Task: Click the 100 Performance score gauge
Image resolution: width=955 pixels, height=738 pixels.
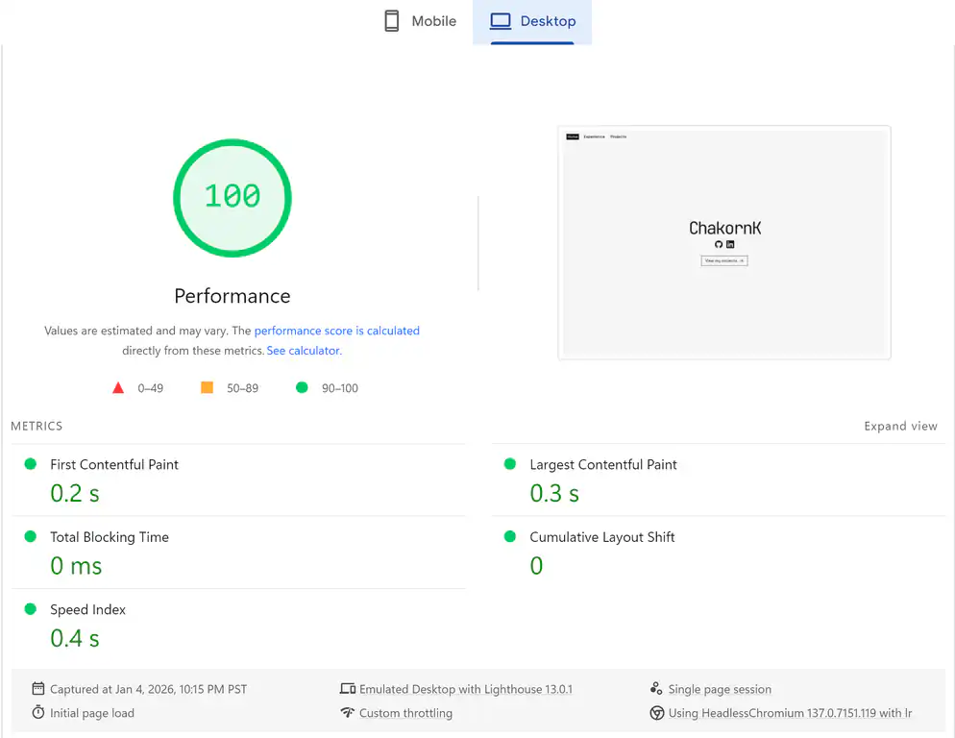Action: click(232, 198)
